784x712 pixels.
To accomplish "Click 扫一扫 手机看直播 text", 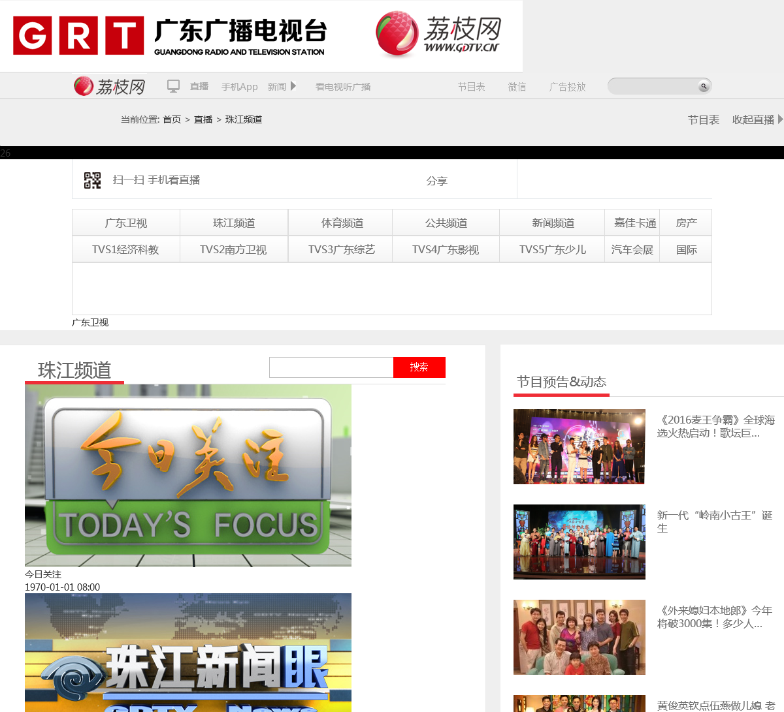I will click(156, 180).
